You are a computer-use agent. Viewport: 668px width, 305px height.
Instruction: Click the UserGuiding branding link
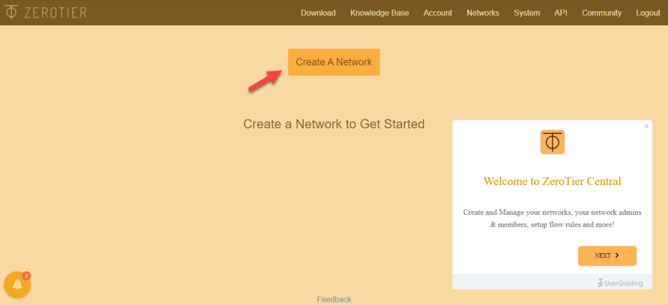click(620, 283)
